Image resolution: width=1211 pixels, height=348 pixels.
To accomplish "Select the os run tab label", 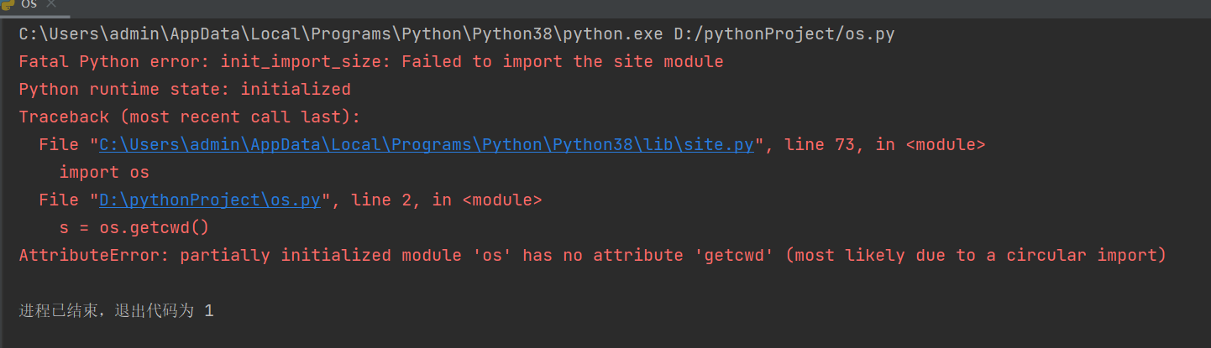I will click(29, 4).
